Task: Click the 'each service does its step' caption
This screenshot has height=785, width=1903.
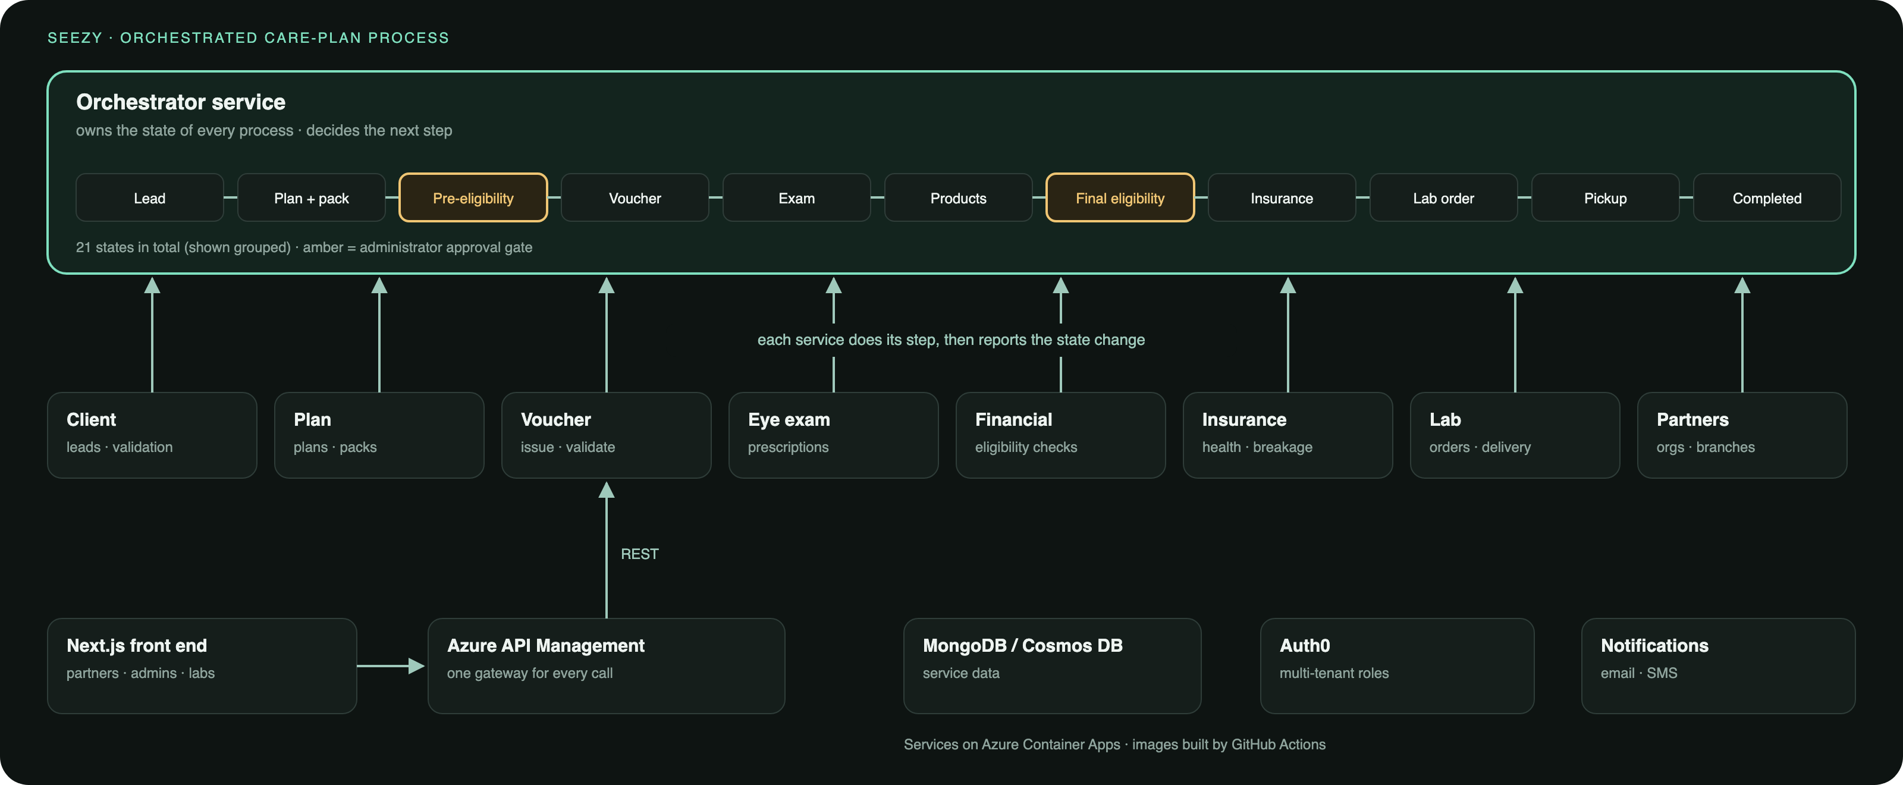Action: pyautogui.click(x=951, y=340)
